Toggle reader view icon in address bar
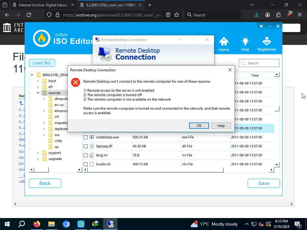Image resolution: width=307 pixels, height=230 pixels. (x=168, y=15)
